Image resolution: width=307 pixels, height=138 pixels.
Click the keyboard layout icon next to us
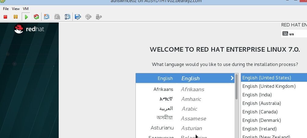click(285, 33)
